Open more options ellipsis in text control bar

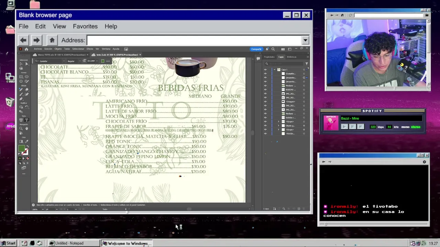click(108, 61)
